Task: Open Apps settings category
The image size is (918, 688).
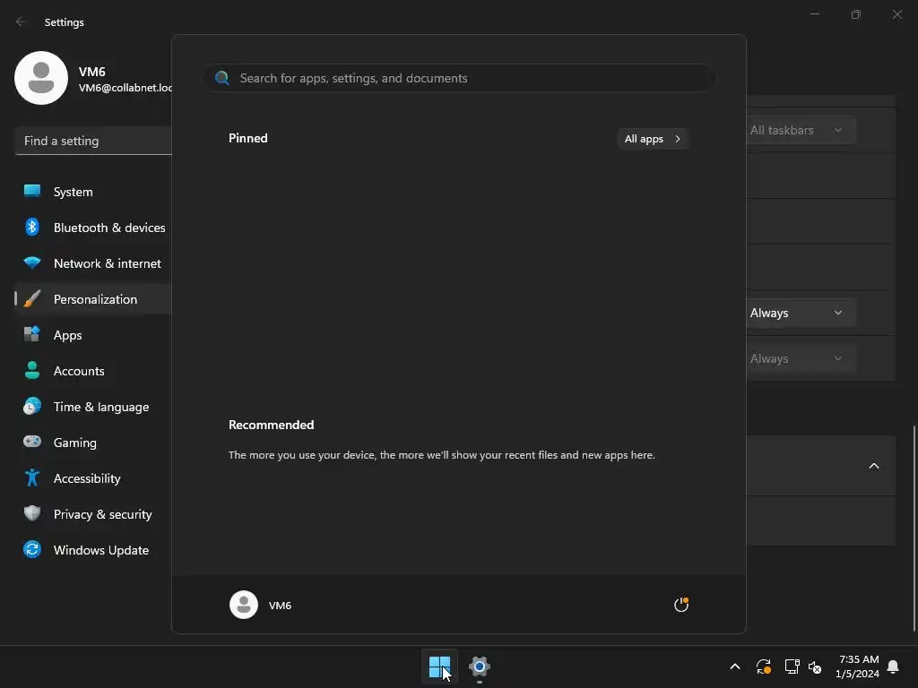Action: (x=93, y=335)
